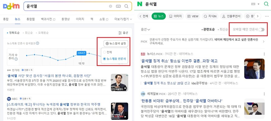271x121 pixels.
Task: Open the Naver three-dot more menu beside tabs
Action: (267, 16)
